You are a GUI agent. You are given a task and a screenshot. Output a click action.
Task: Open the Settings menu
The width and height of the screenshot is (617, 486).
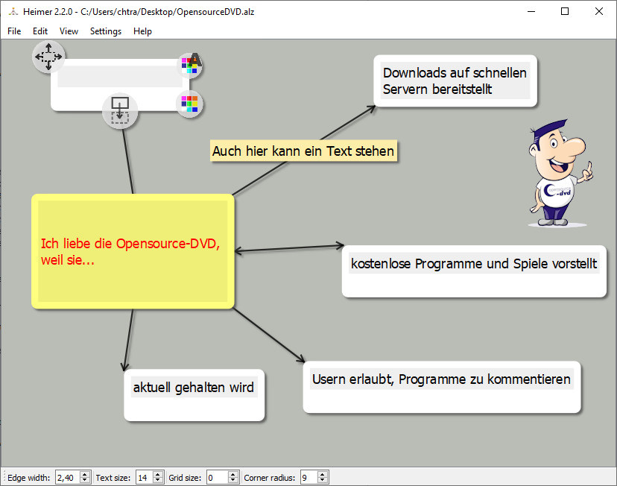click(106, 31)
